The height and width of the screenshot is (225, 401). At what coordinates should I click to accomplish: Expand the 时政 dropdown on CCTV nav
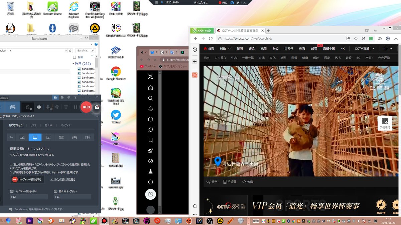(x=226, y=48)
